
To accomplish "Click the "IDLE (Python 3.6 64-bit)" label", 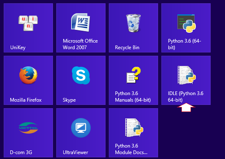I will click(186, 97).
